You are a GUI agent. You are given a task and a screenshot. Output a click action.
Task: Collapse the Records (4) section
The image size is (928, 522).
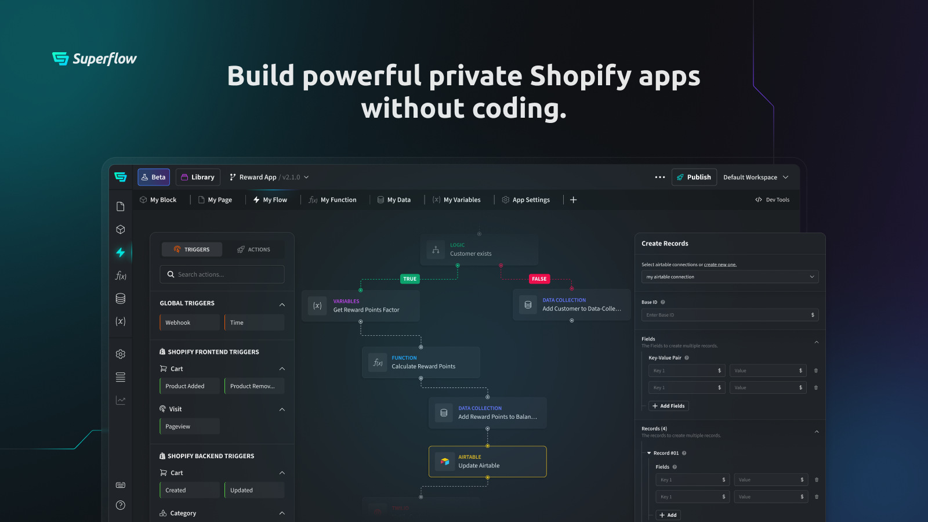(816, 432)
